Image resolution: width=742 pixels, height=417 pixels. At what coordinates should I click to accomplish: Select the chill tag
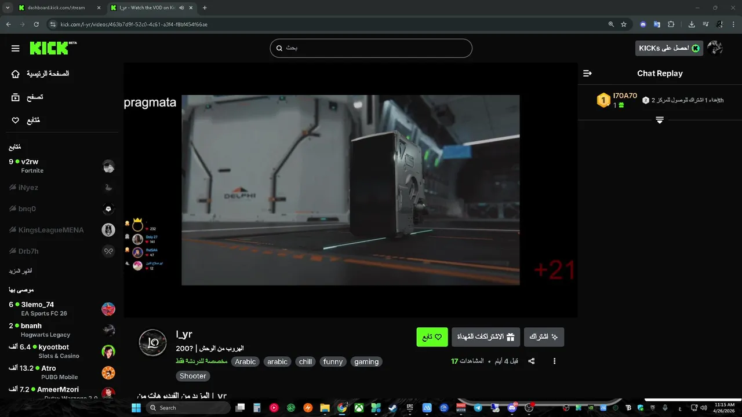tap(305, 361)
